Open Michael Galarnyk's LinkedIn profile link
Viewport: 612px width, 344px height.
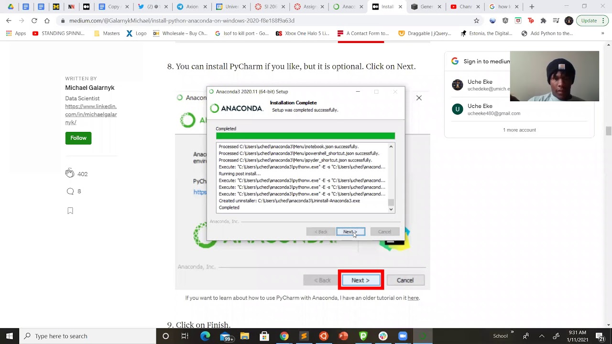click(x=91, y=114)
